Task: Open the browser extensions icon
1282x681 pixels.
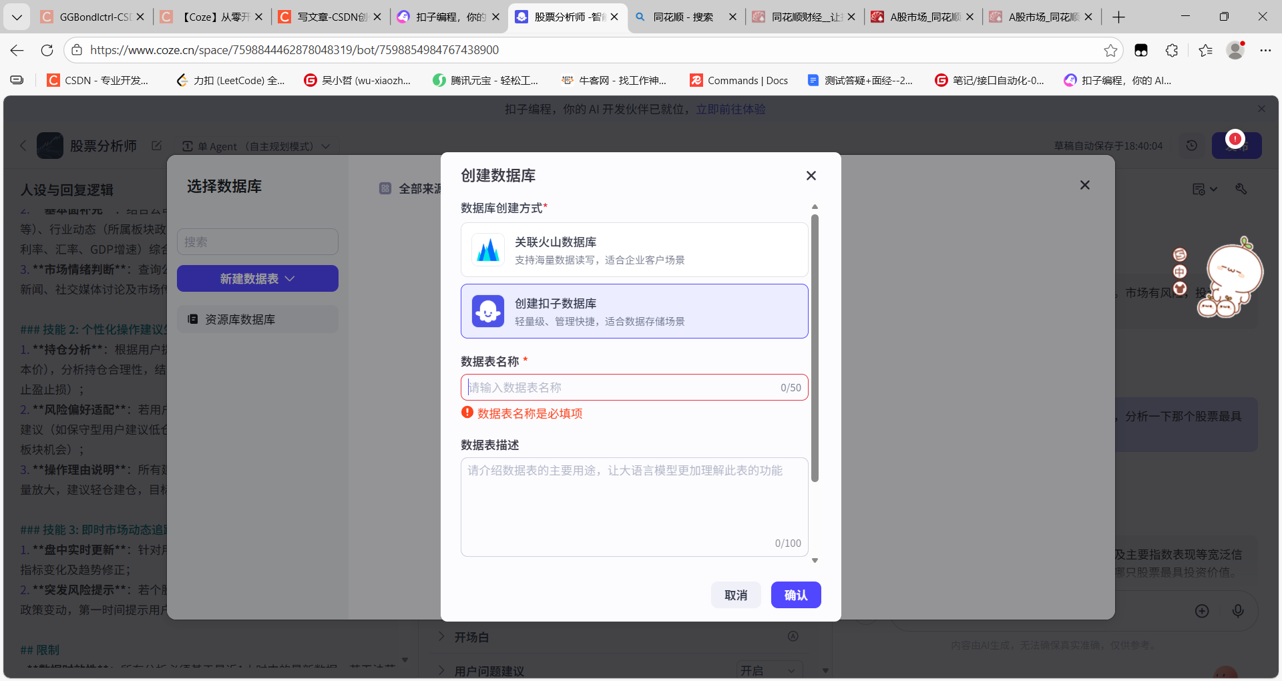Action: [x=1172, y=50]
